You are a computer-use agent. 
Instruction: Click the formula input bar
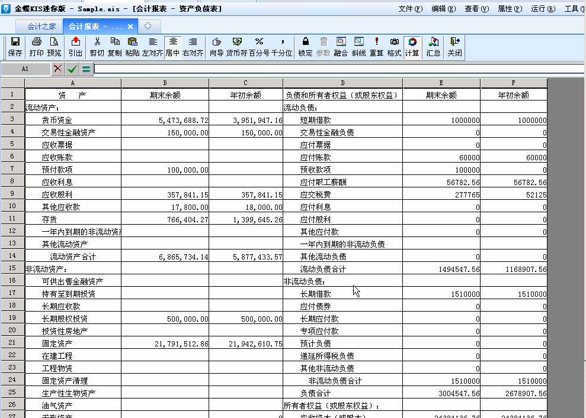pyautogui.click(x=338, y=69)
